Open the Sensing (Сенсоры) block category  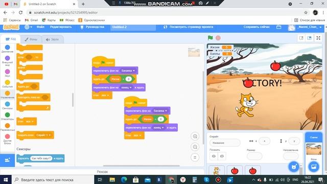click(7, 105)
